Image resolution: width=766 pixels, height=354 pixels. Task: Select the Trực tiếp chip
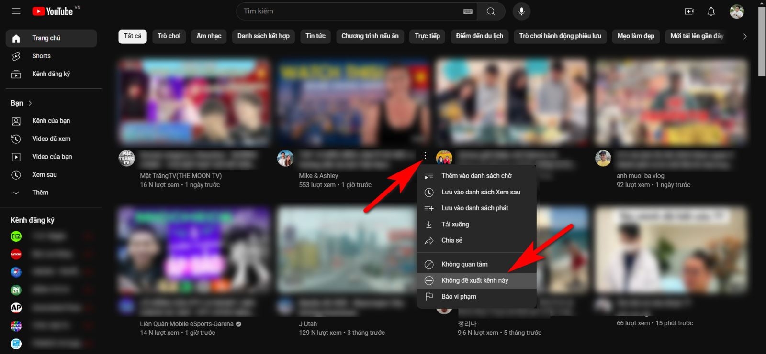428,36
